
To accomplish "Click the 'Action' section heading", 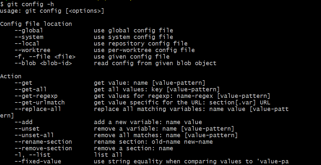I will tap(11, 76).
